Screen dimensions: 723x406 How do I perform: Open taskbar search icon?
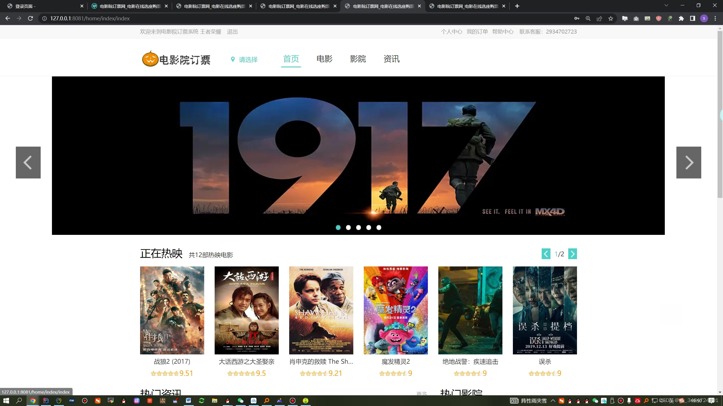tap(19, 400)
